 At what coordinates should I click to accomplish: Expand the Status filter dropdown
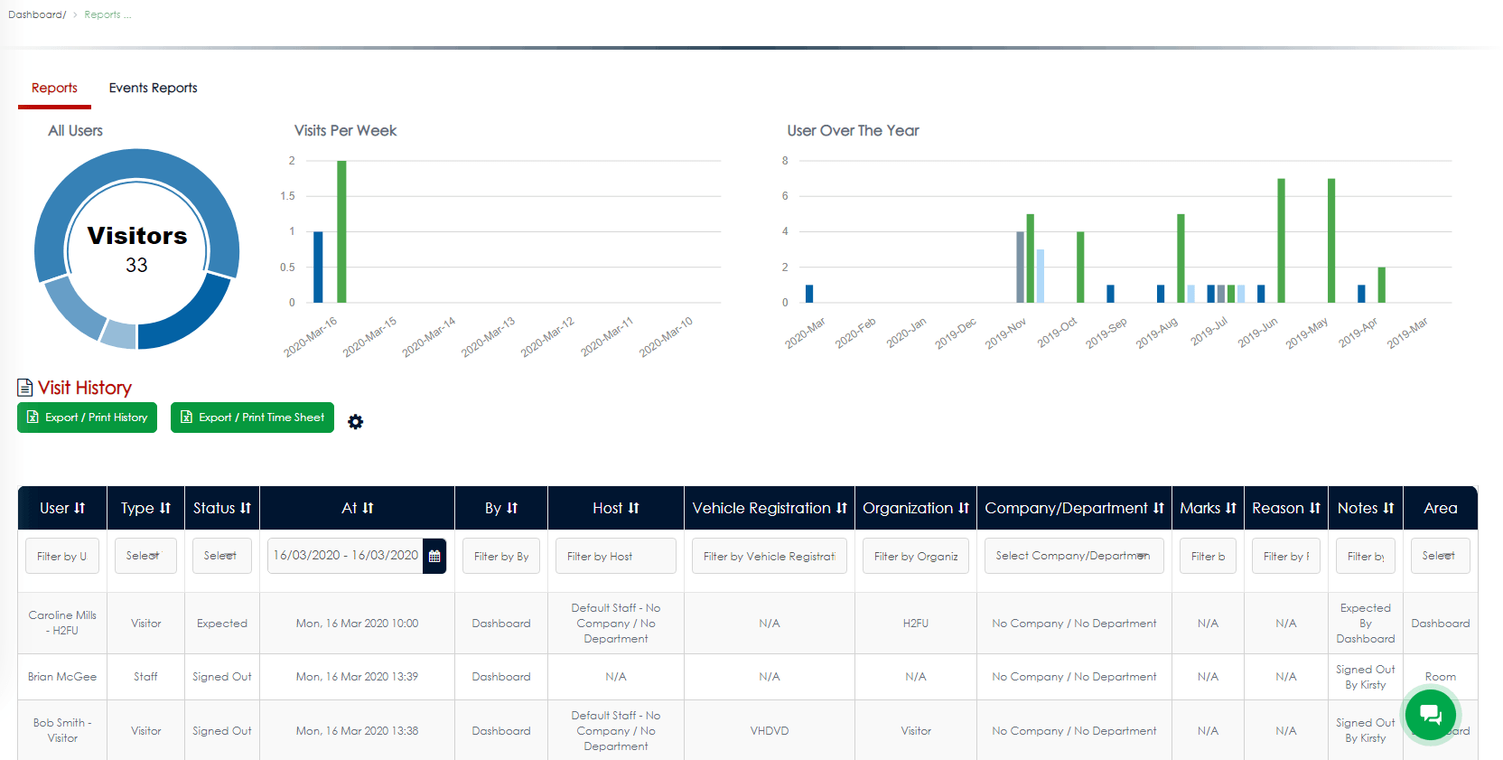click(222, 556)
